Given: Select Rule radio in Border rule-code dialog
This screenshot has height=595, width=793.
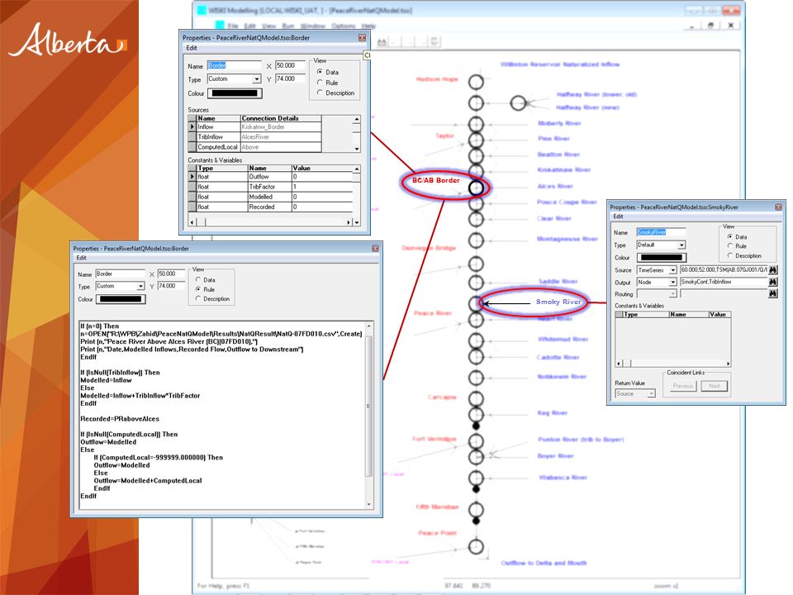Looking at the screenshot, I should (198, 289).
